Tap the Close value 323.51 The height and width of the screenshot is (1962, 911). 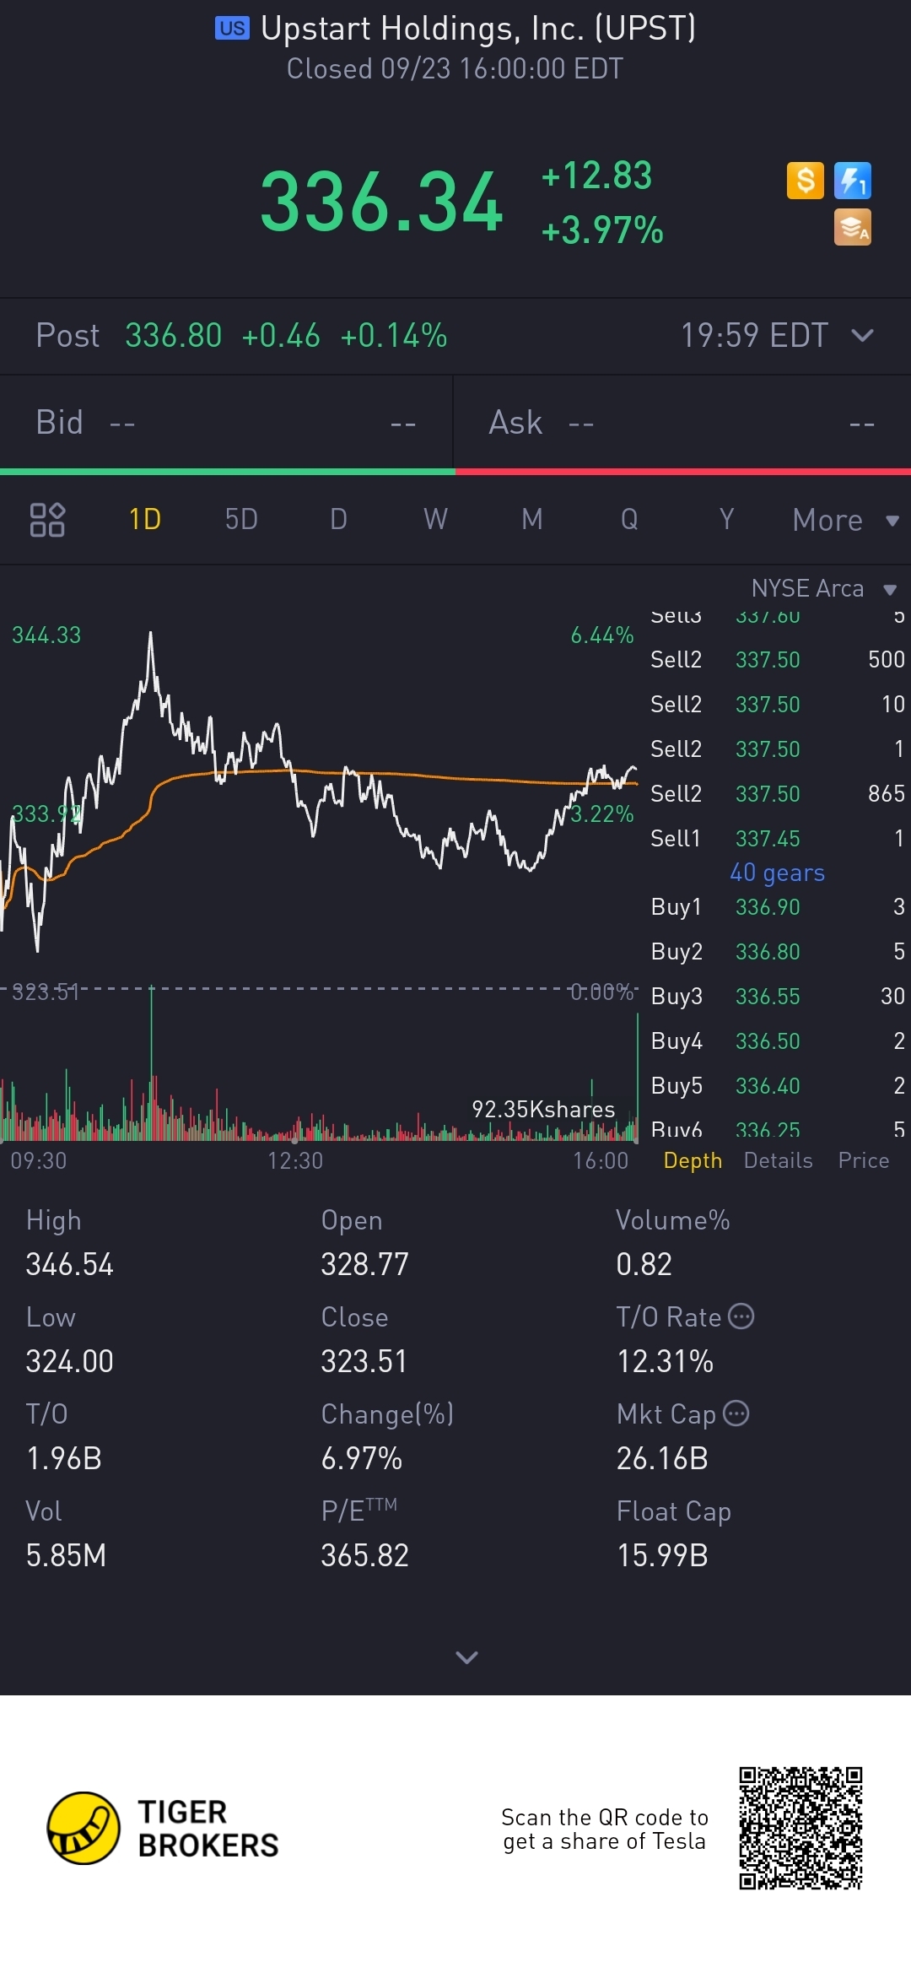click(x=364, y=1361)
